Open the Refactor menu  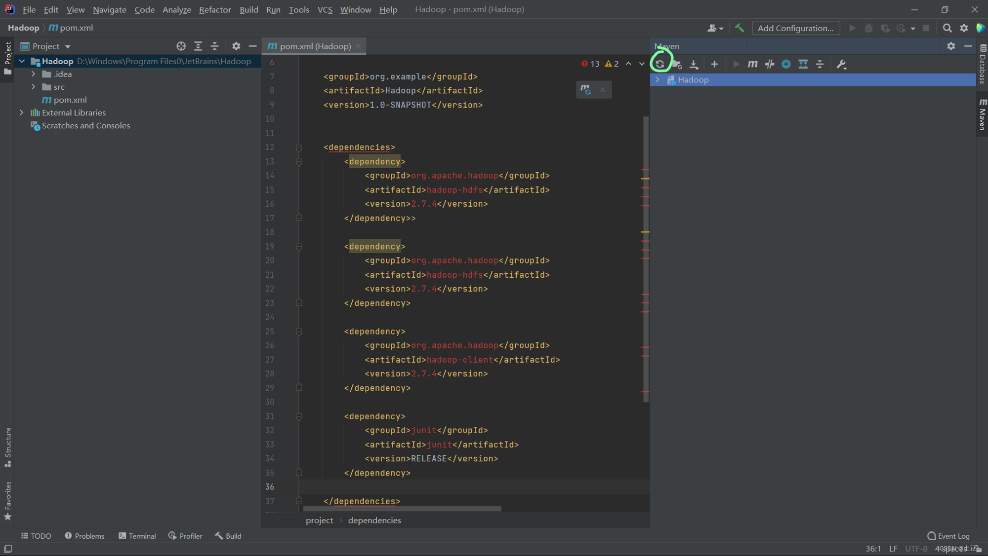click(x=214, y=9)
